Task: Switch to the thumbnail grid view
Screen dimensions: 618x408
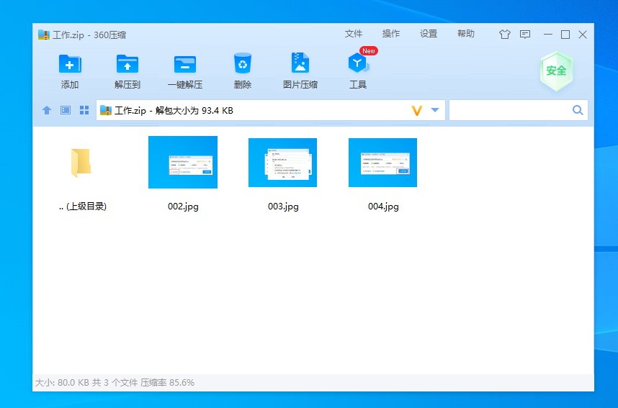Action: click(84, 110)
